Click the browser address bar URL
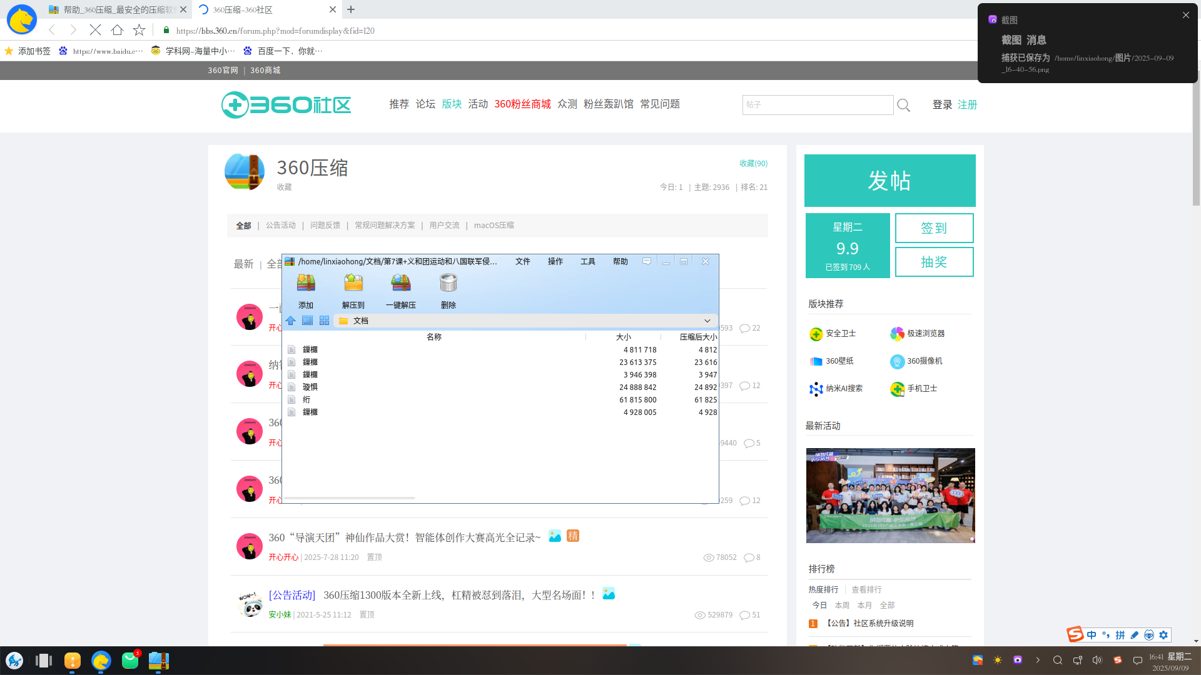Viewport: 1201px width, 675px height. tap(275, 31)
